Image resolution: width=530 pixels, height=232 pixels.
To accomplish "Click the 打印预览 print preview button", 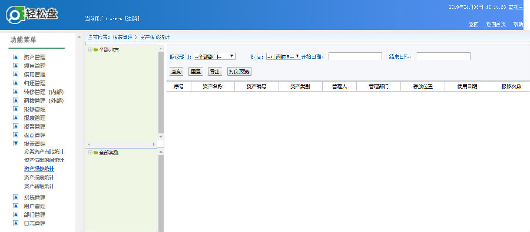I will (239, 72).
